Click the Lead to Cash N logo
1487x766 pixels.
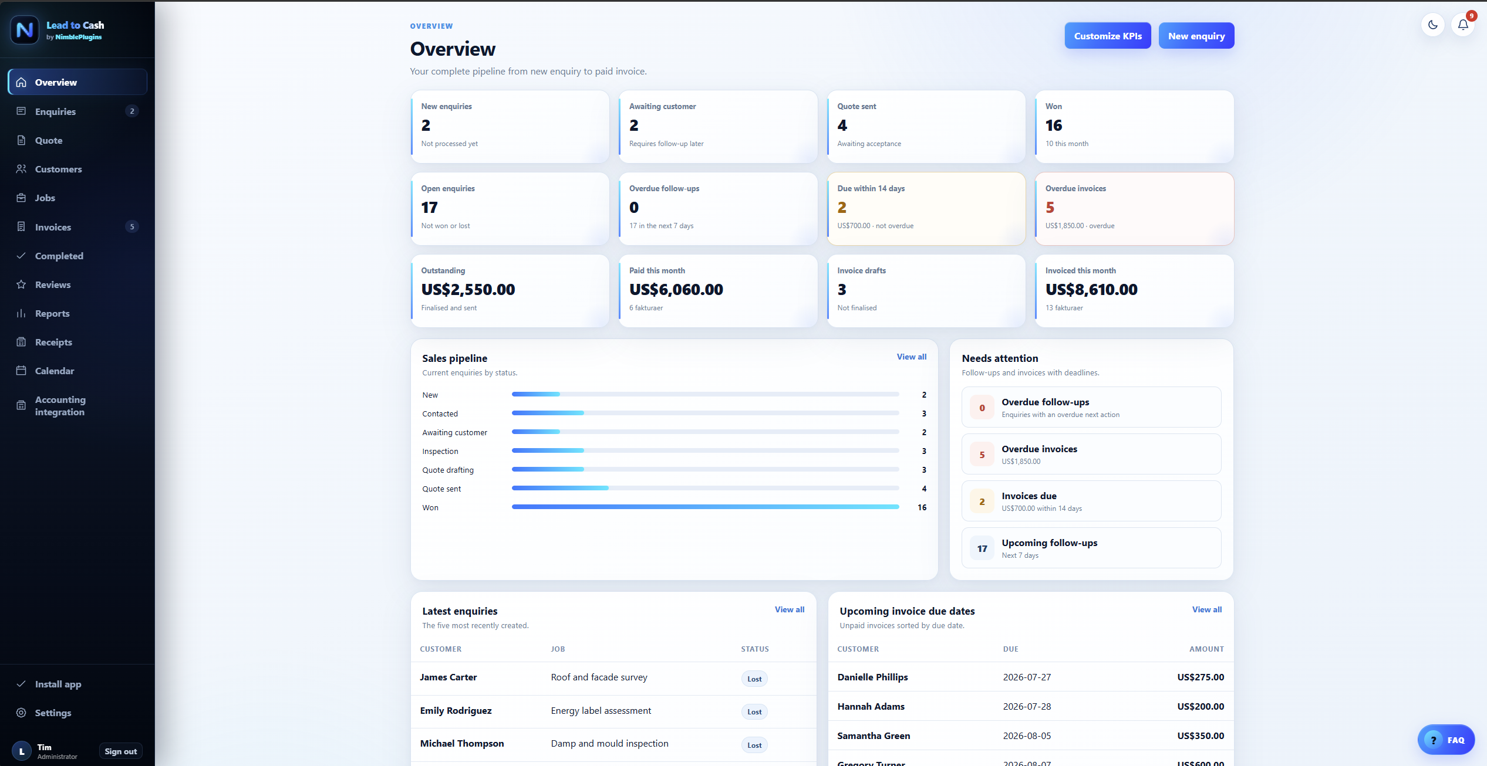(x=25, y=29)
